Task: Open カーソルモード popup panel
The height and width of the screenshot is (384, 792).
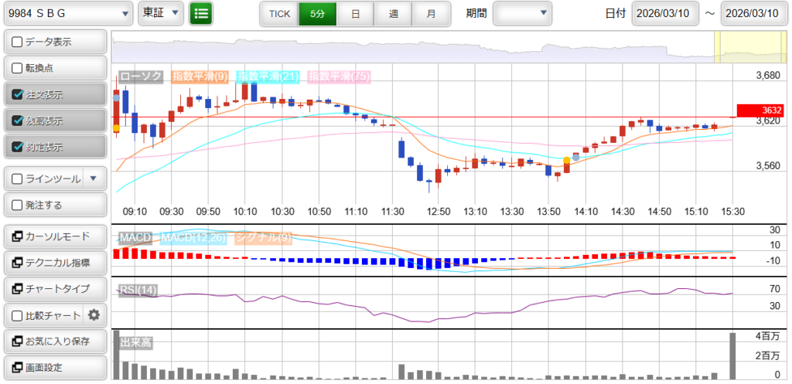Action: (x=55, y=236)
